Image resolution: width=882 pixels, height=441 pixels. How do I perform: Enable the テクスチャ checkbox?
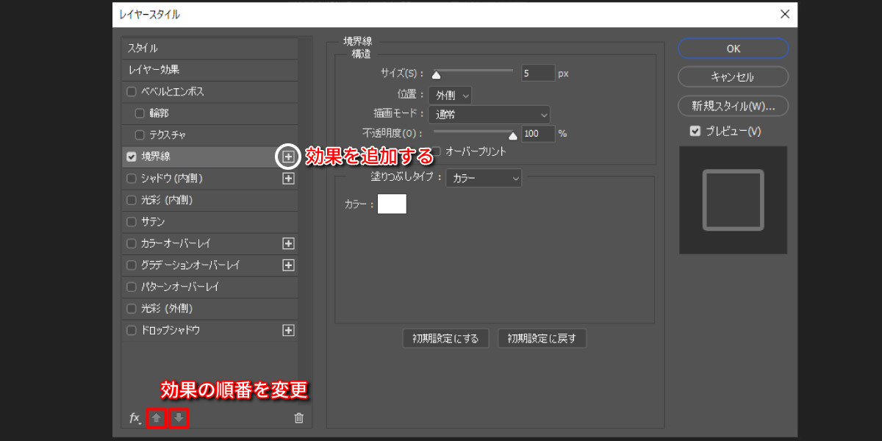click(140, 135)
